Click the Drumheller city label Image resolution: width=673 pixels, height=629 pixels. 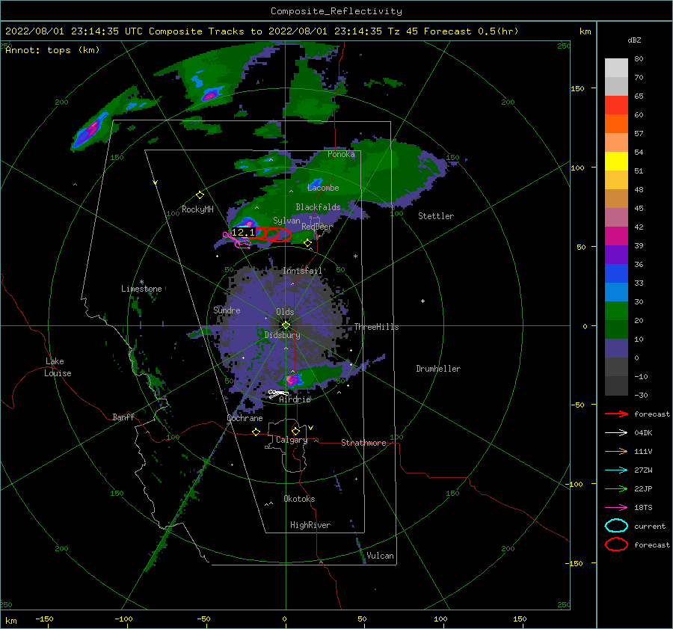[438, 369]
